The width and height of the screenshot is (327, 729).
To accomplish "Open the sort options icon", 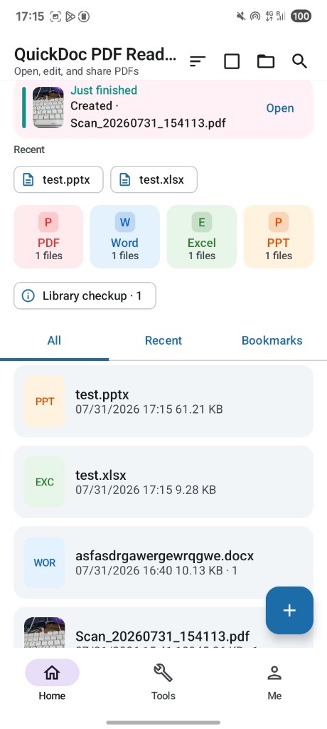I will click(x=198, y=61).
